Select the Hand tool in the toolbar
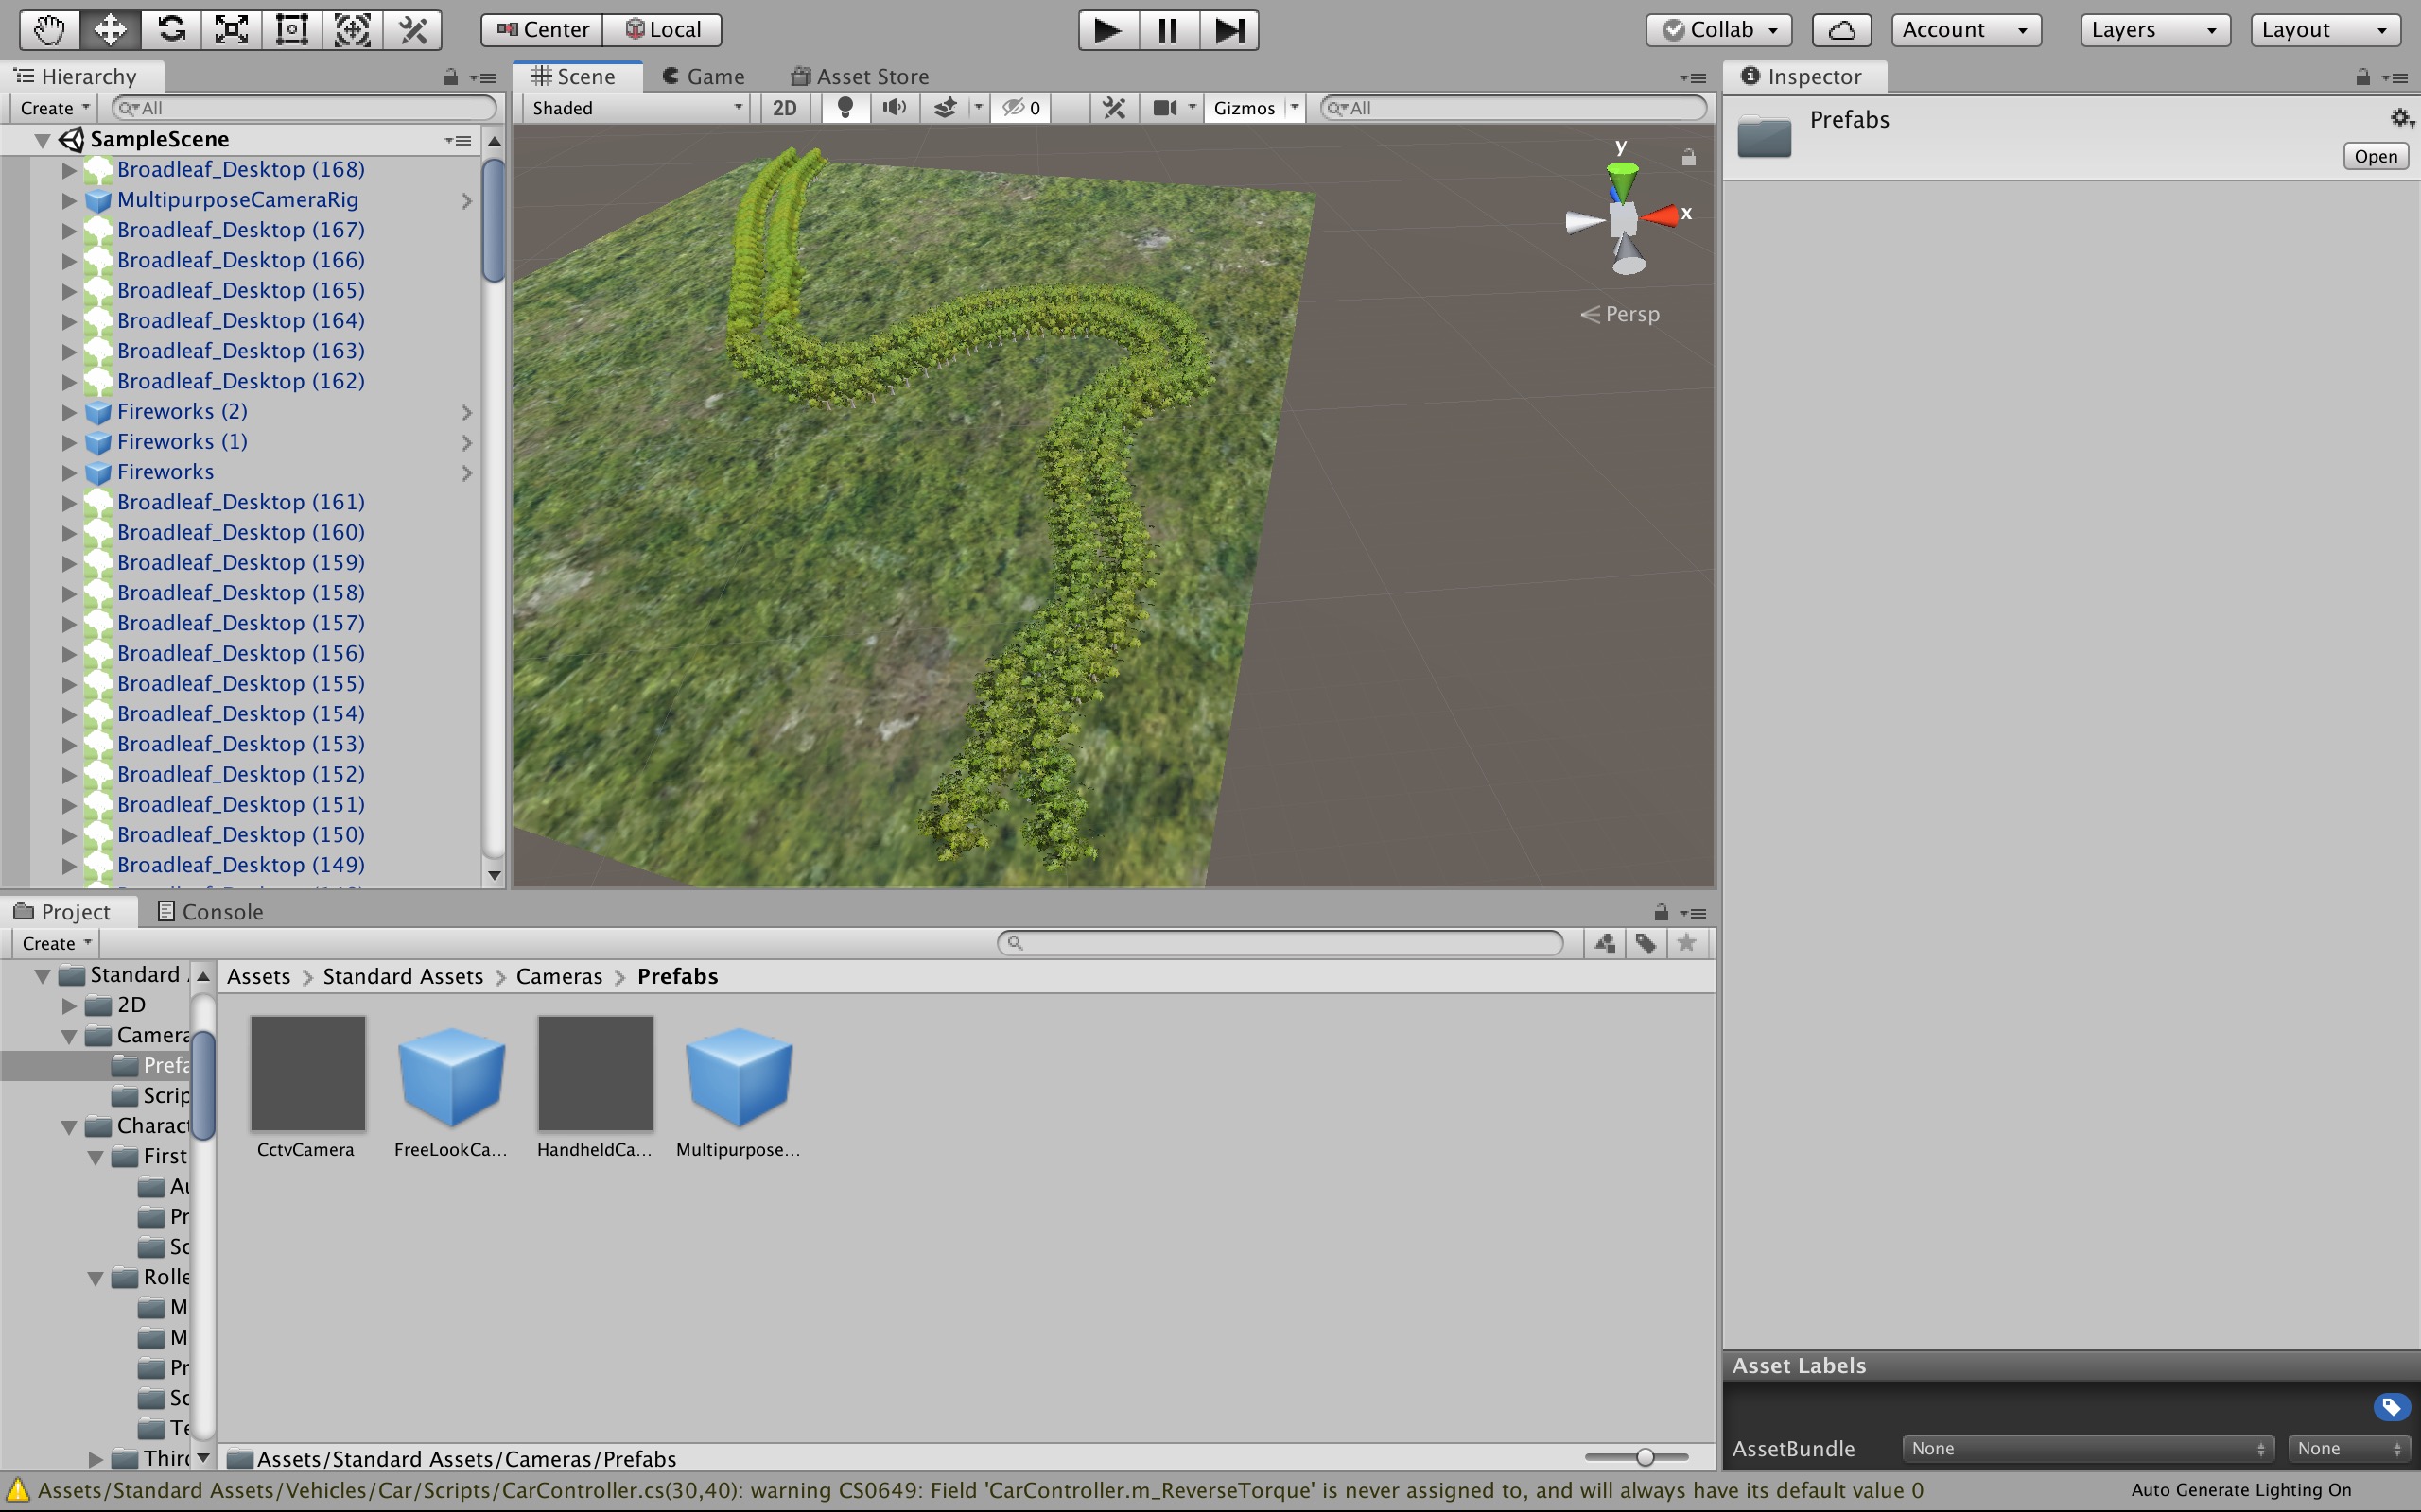Image resolution: width=2421 pixels, height=1512 pixels. [49, 29]
